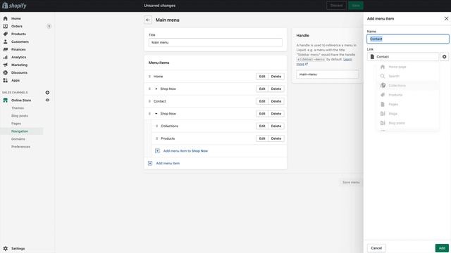Edit the Home menu item

click(x=262, y=77)
